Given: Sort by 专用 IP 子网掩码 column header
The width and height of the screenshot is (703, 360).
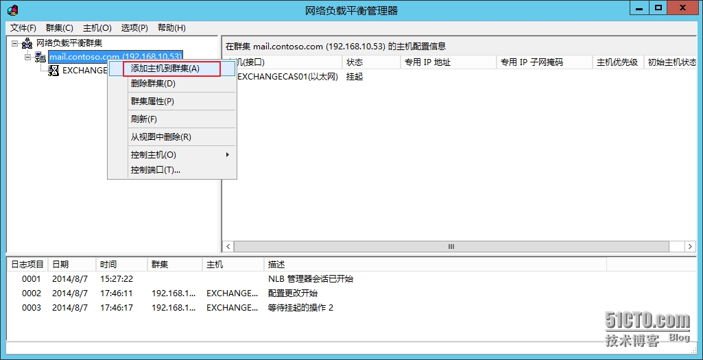Looking at the screenshot, I should click(x=545, y=62).
